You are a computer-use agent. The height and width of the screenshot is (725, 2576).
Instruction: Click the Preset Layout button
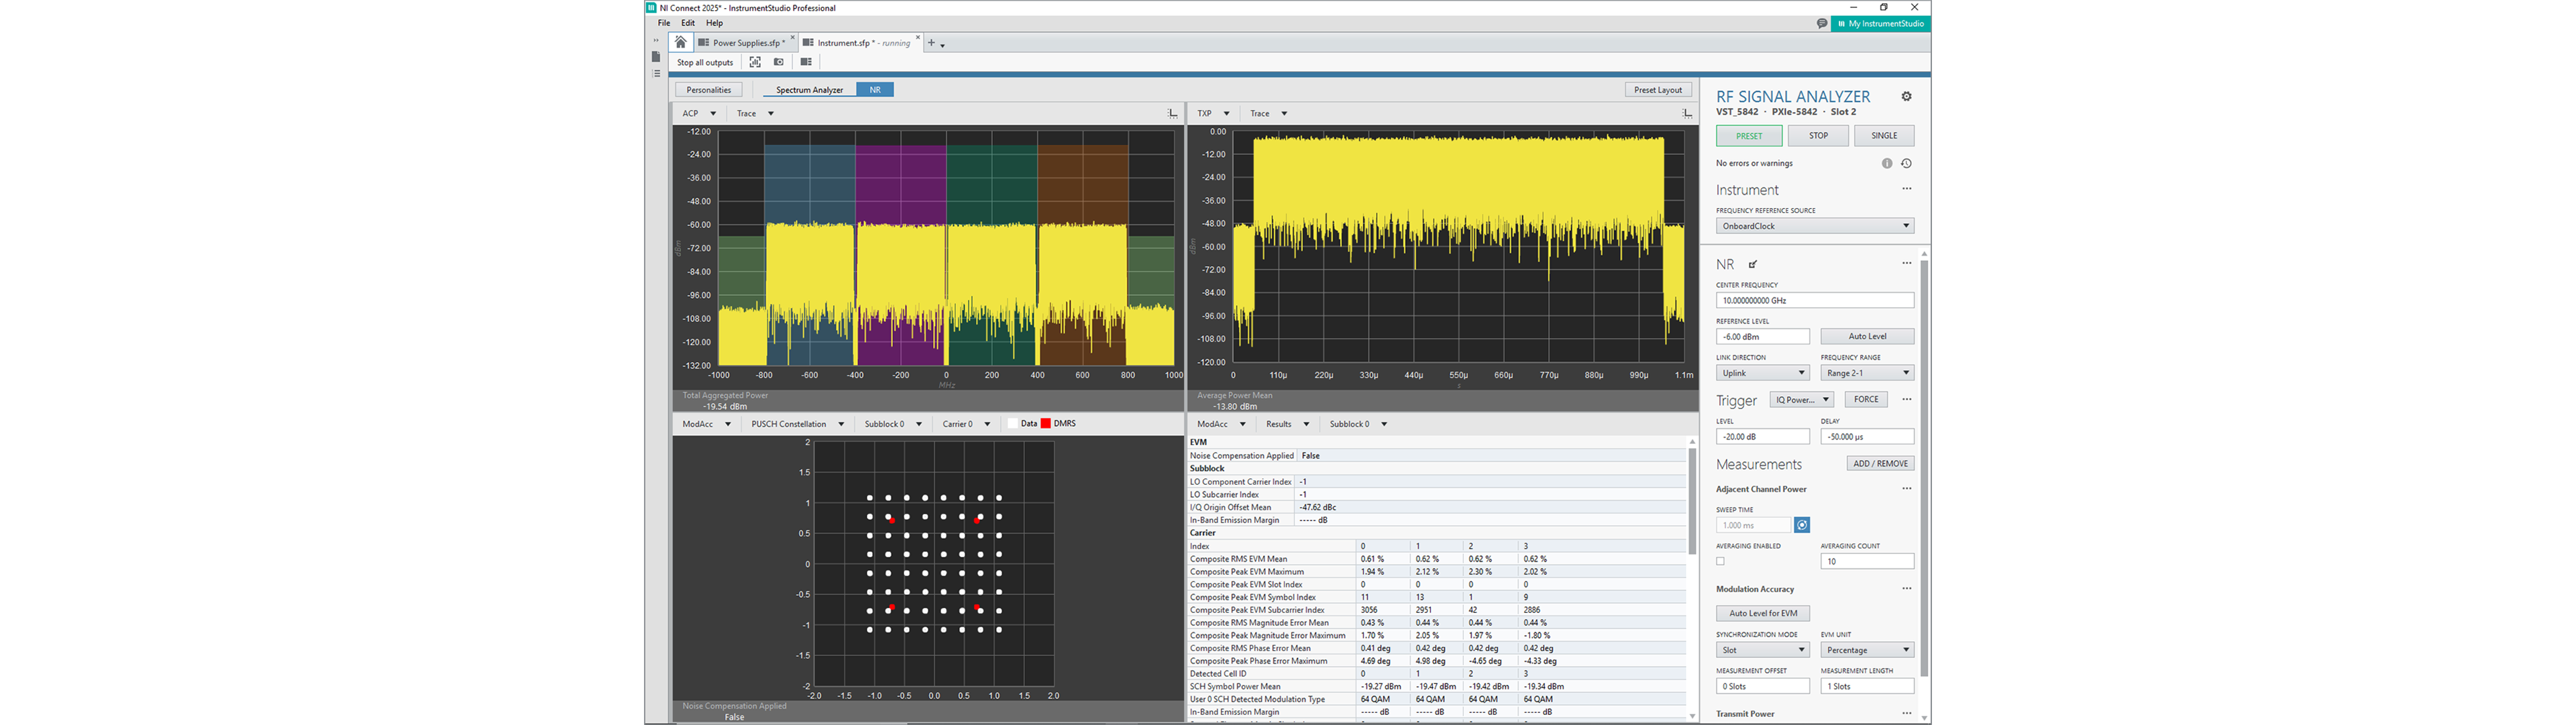click(x=1658, y=90)
